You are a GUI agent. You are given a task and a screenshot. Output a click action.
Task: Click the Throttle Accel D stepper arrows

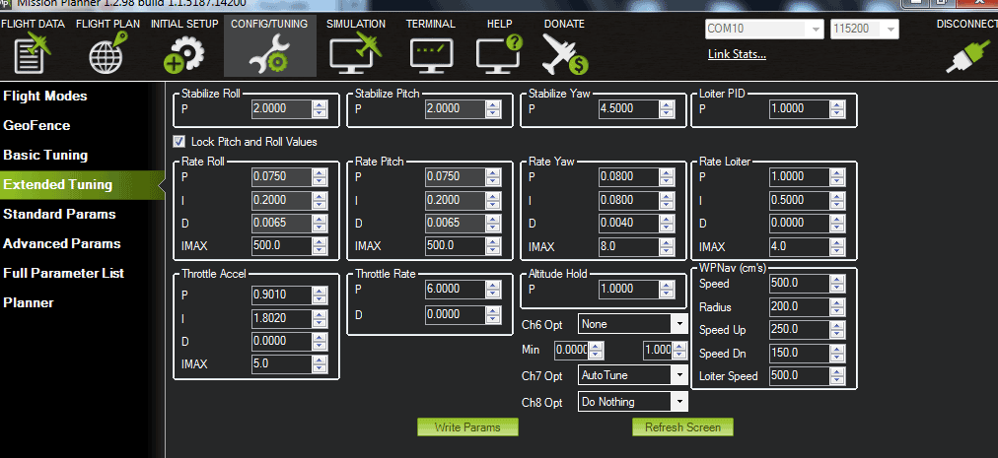(x=320, y=342)
